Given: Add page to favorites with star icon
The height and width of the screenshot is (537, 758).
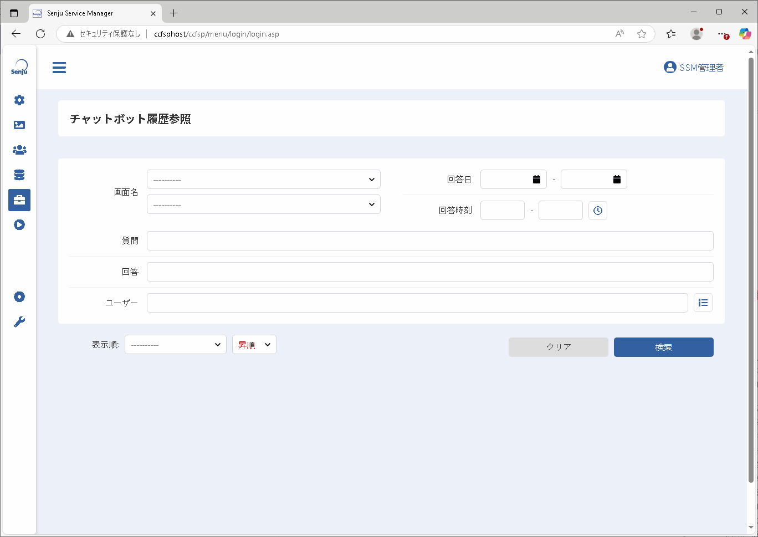Looking at the screenshot, I should pos(642,34).
